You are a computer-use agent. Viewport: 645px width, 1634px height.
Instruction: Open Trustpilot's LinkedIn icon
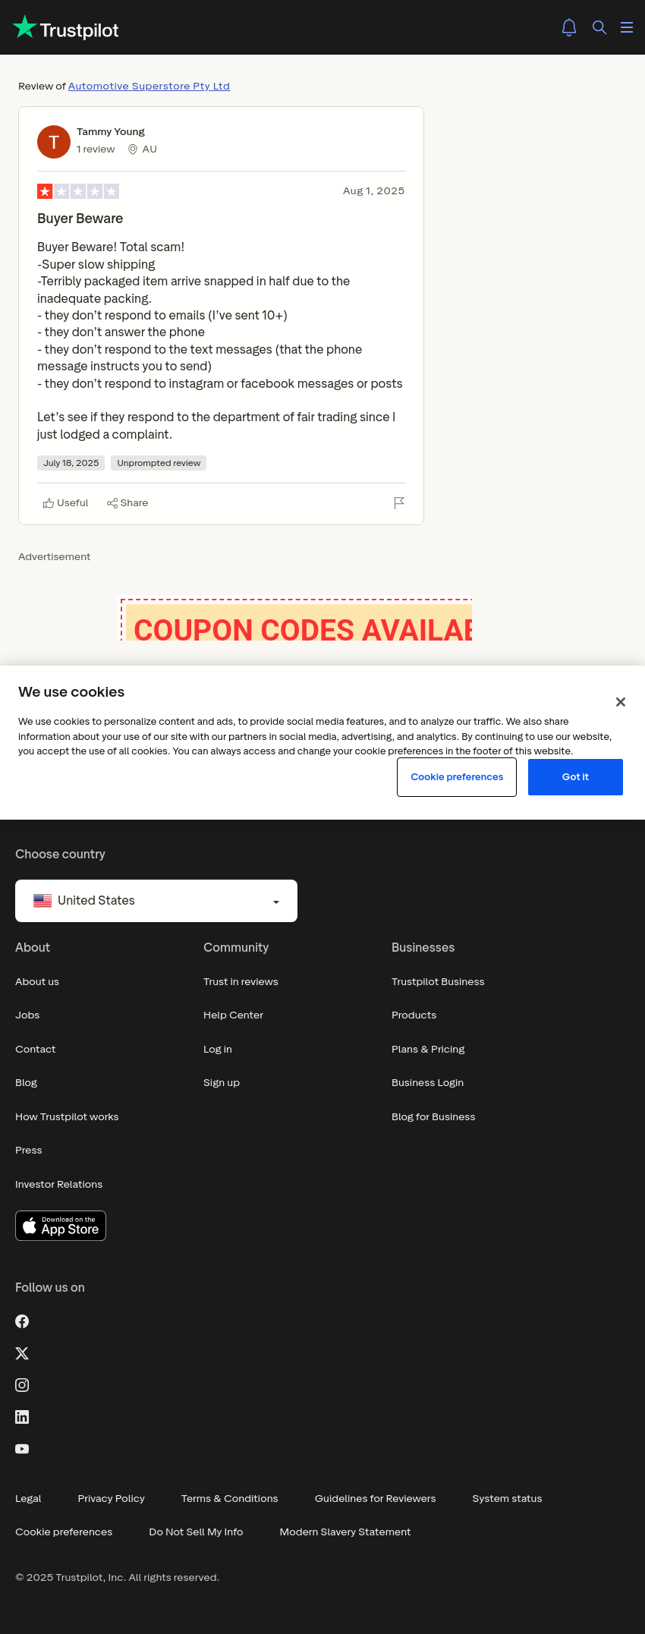(22, 1417)
